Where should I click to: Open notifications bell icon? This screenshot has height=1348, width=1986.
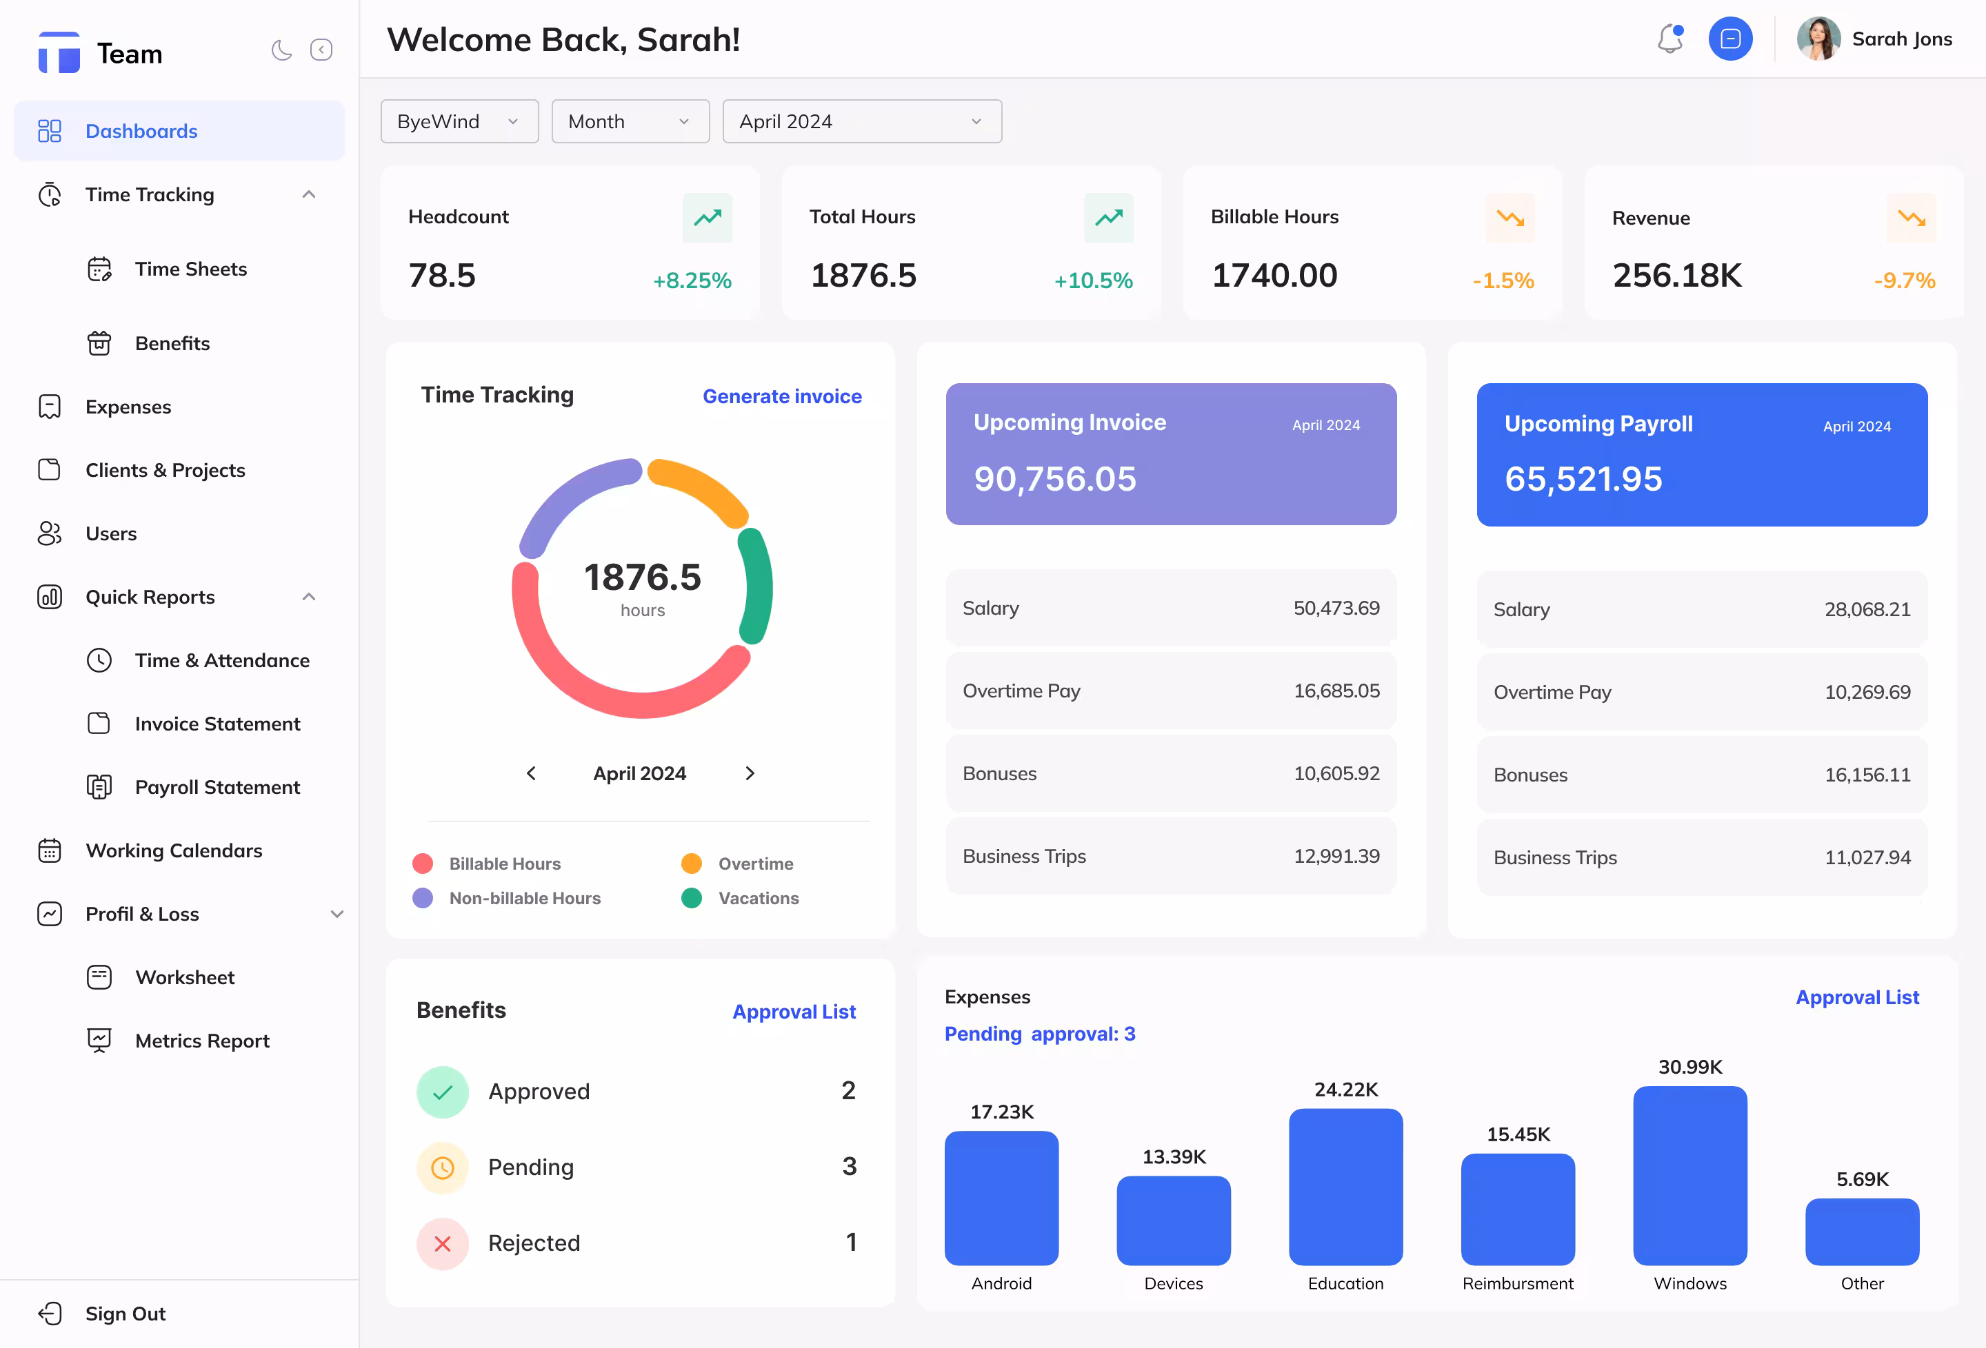click(x=1669, y=39)
